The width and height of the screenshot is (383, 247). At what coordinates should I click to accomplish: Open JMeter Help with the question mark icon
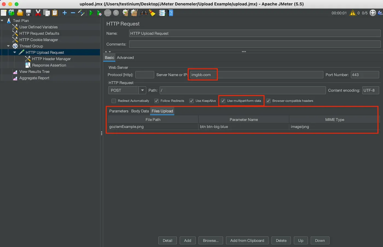(x=170, y=13)
